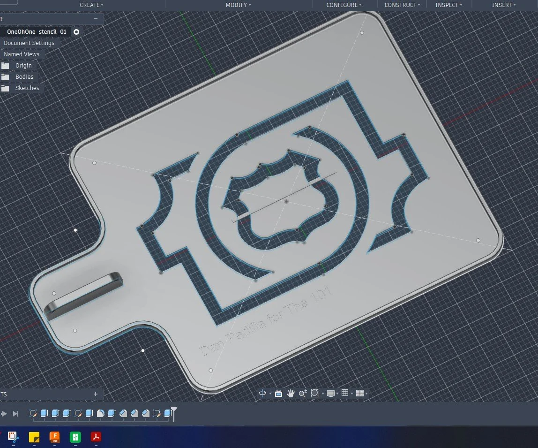
Task: Collapse the browser panel with minus
Action: (x=96, y=19)
